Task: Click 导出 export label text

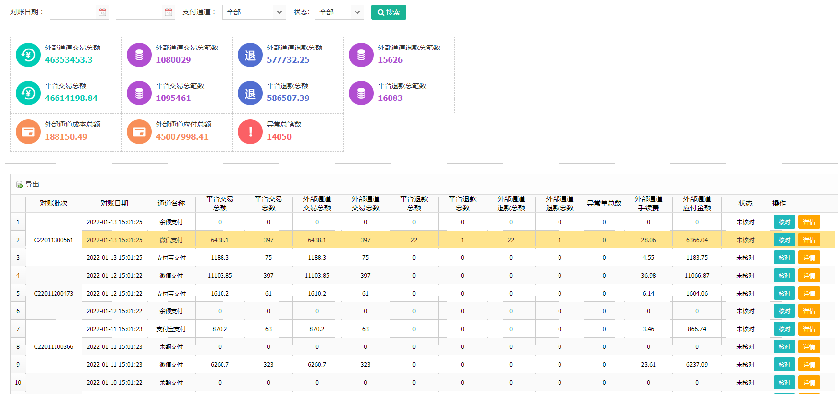Action: coord(32,184)
